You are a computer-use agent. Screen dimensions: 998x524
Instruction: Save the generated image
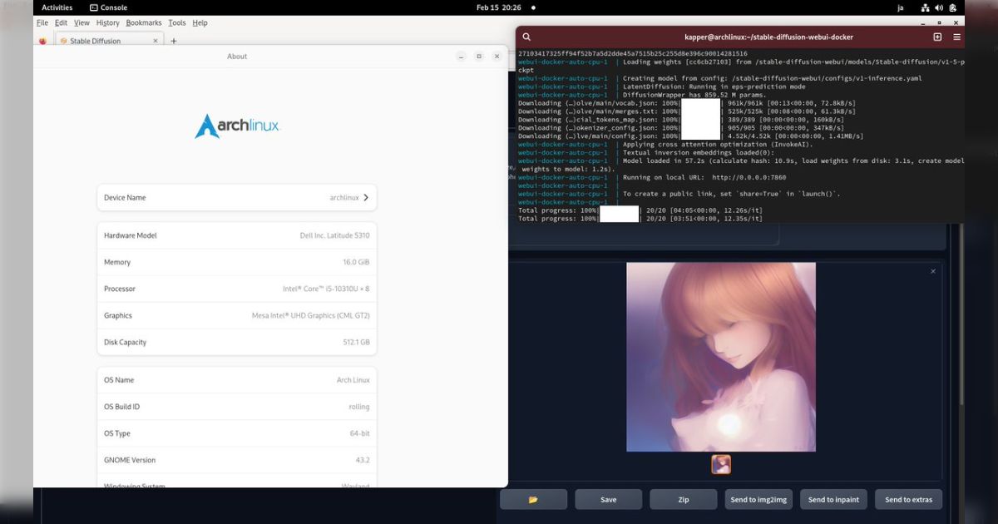[608, 499]
